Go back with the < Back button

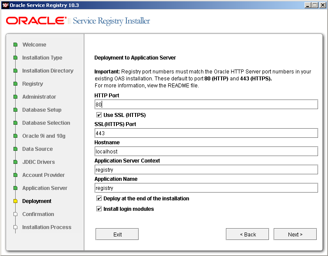(x=248, y=234)
